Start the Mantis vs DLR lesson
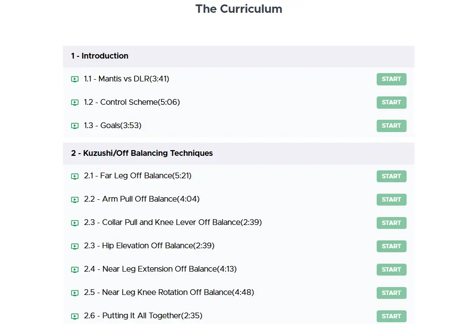466x324 pixels. click(x=391, y=79)
